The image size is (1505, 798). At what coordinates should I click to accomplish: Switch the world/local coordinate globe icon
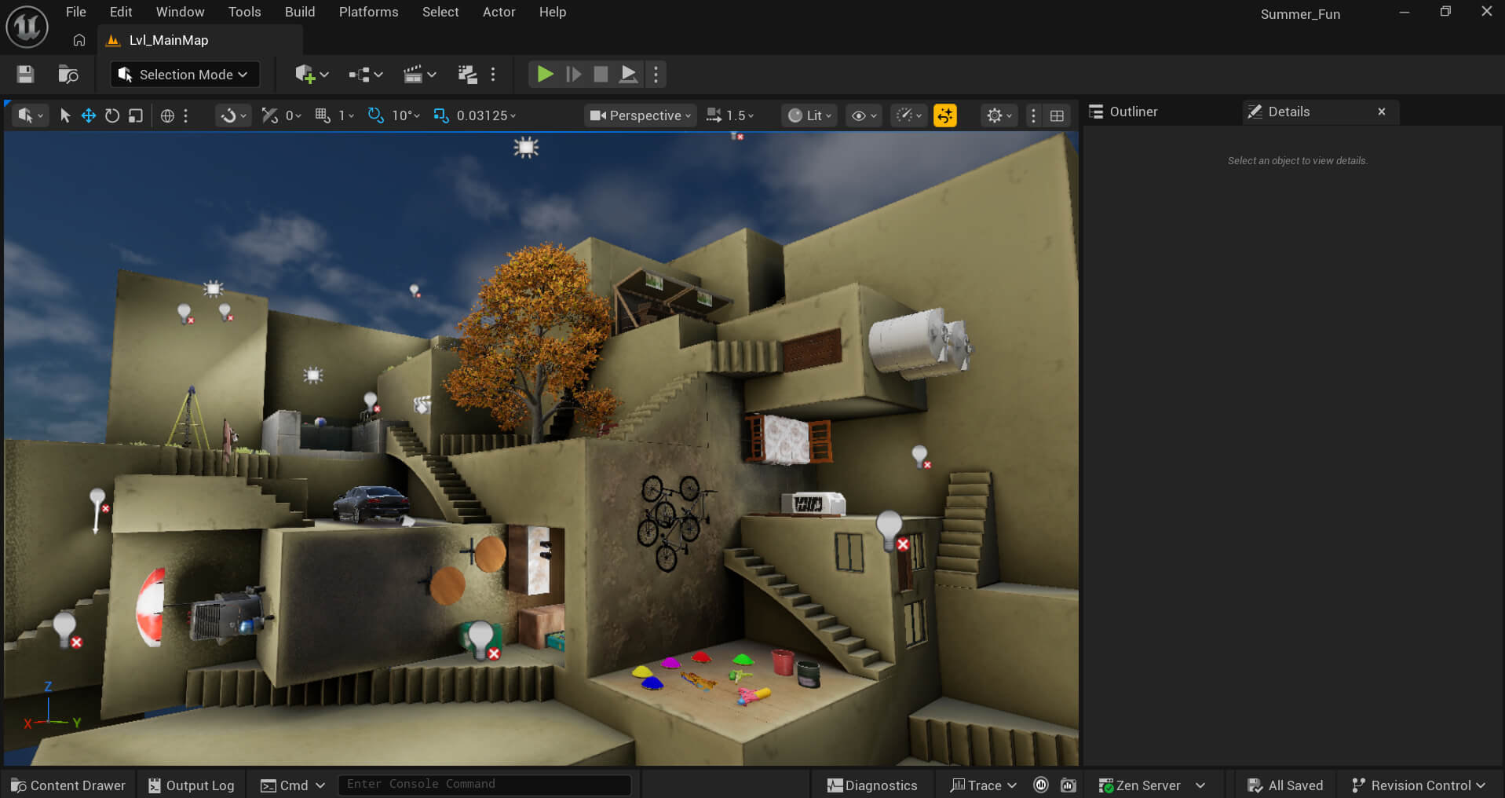pyautogui.click(x=167, y=115)
